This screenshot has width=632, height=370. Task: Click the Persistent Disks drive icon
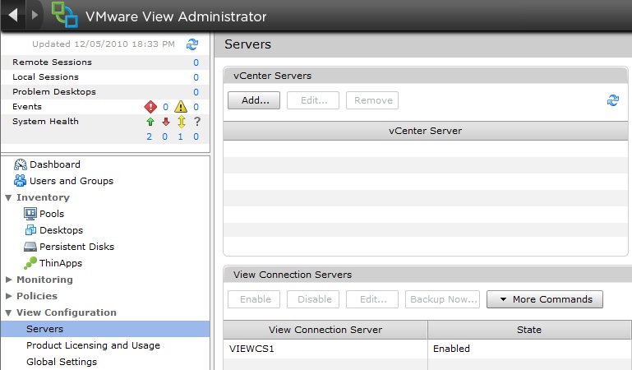click(x=30, y=247)
